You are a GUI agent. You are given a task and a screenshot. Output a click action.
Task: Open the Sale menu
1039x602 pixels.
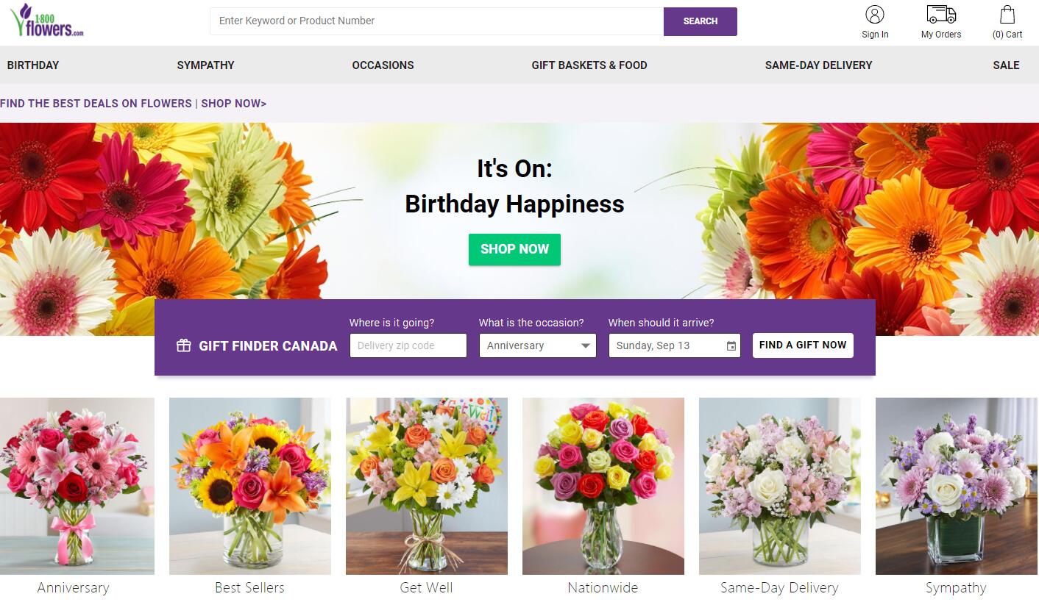pos(1006,65)
